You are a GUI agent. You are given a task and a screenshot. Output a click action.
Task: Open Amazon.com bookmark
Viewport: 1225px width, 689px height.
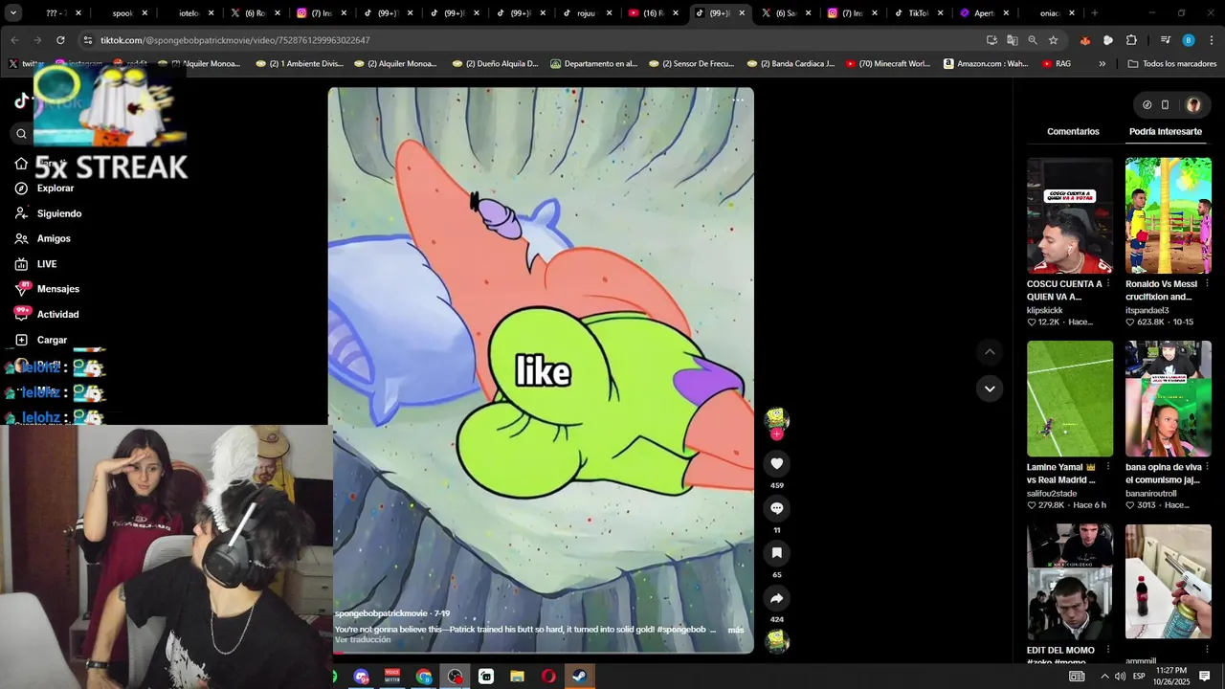(986, 64)
